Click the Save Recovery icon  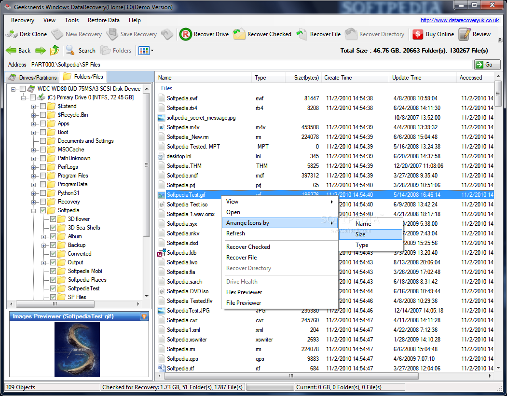tap(112, 34)
